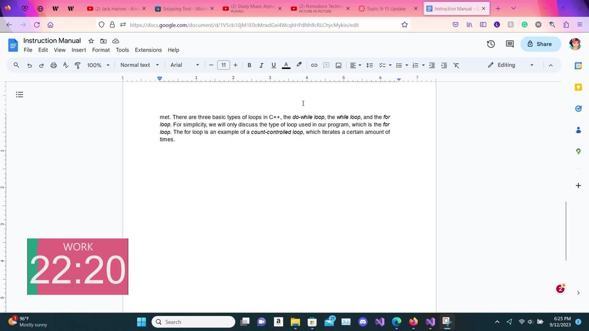Show the document outline
589x331 pixels.
point(20,95)
